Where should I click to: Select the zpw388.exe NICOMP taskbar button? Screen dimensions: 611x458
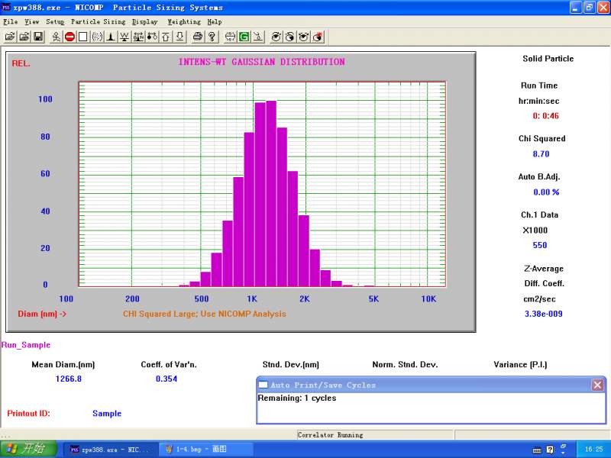tap(108, 450)
